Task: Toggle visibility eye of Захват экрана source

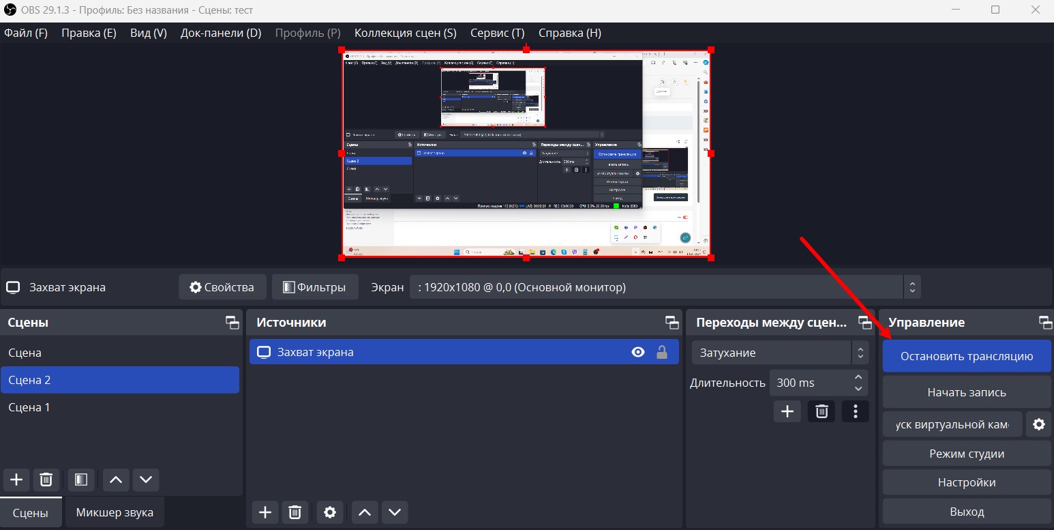Action: coord(638,353)
